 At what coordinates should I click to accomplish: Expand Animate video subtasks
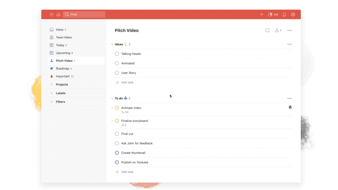[112, 108]
